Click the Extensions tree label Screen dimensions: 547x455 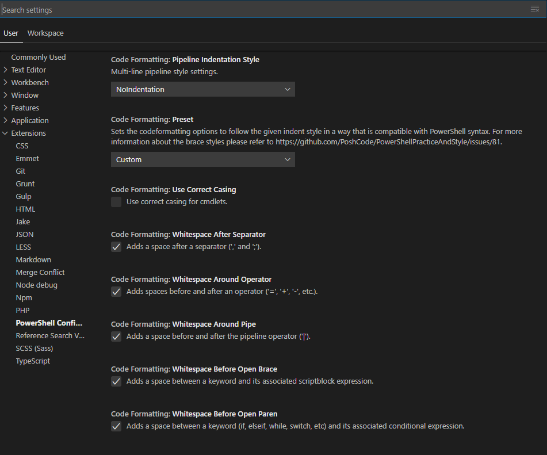click(x=29, y=133)
